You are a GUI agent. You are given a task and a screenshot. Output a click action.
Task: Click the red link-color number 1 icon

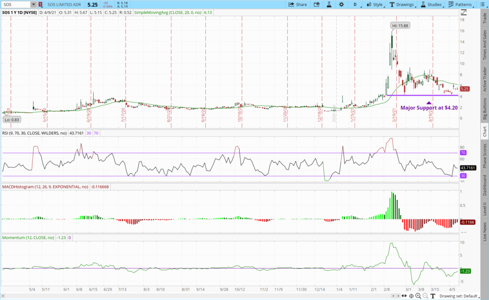click(41, 5)
